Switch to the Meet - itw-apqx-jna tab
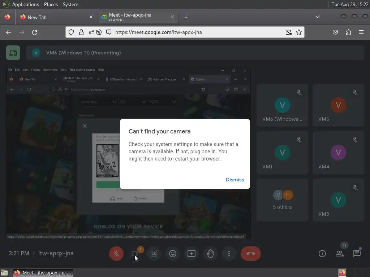 138,17
